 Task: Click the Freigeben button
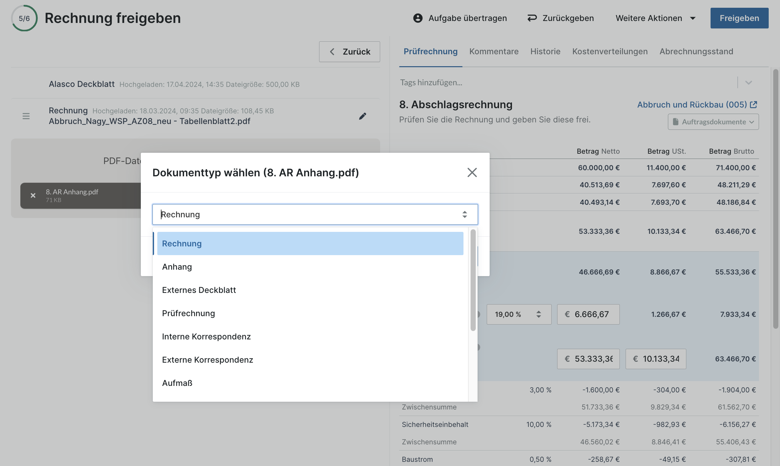[739, 18]
